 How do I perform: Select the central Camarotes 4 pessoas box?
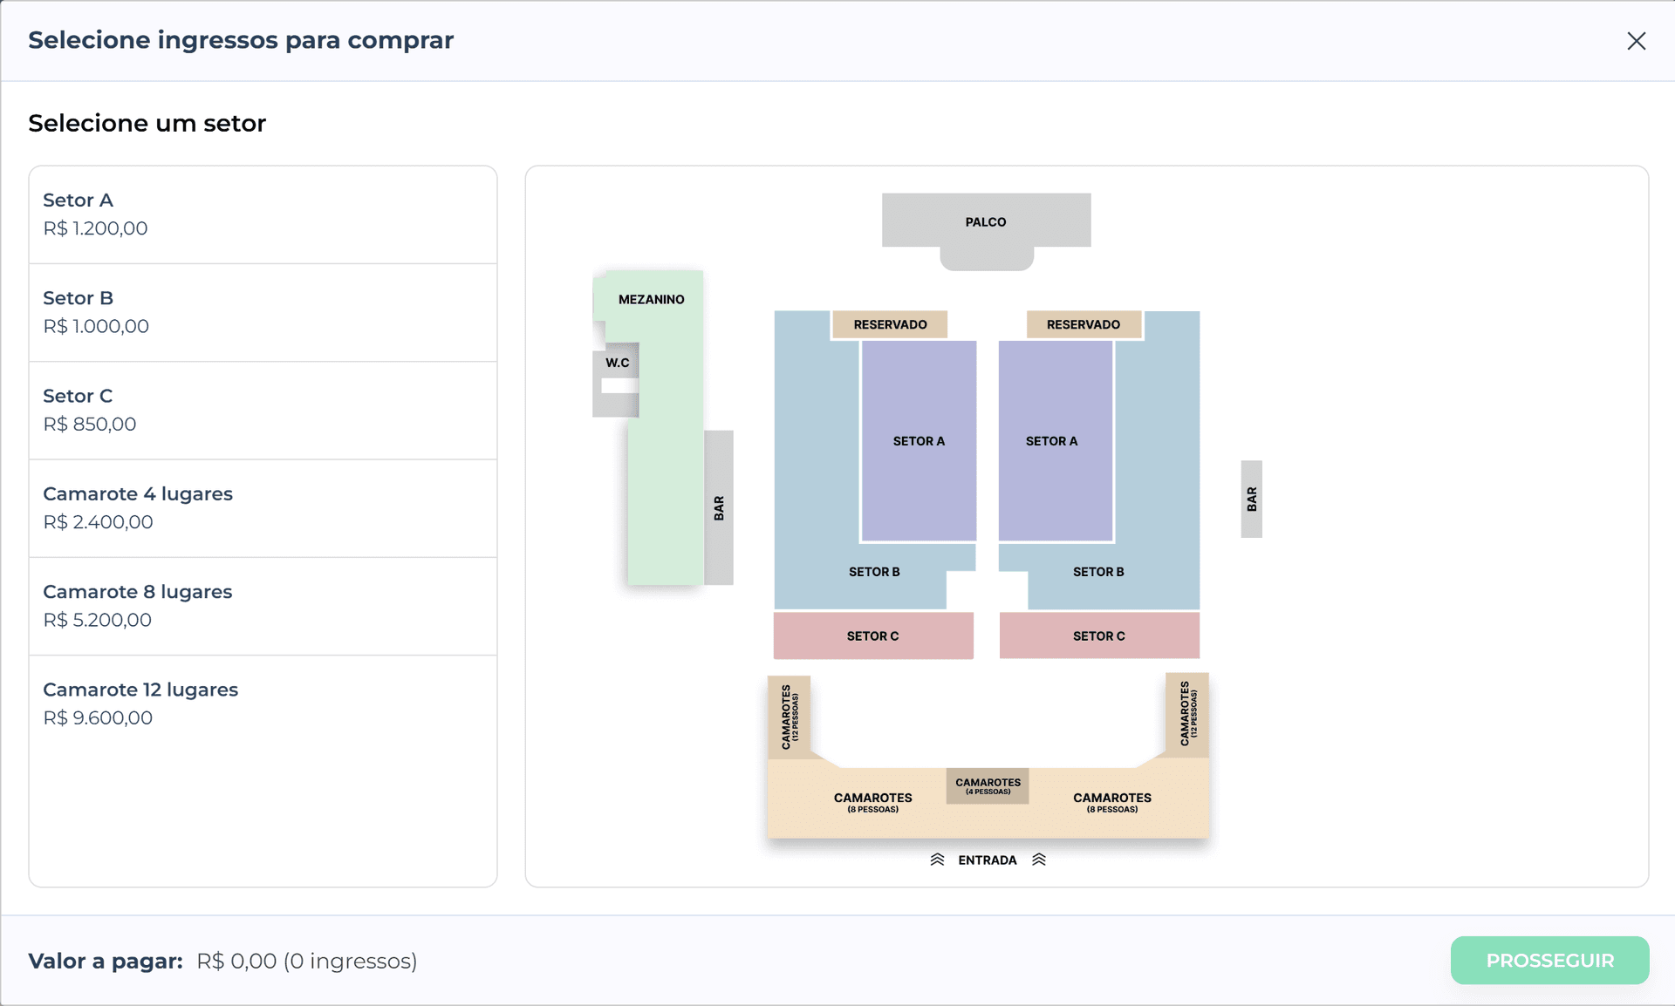988,785
